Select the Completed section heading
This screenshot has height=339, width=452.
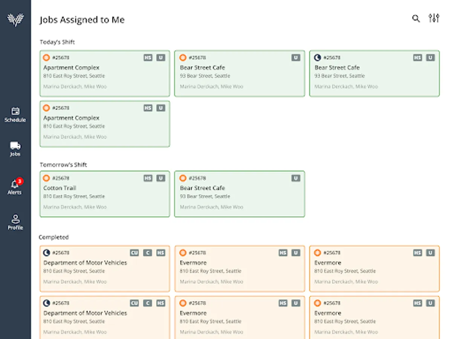pos(53,237)
